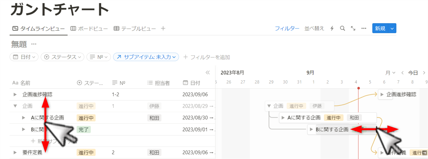Screen dimensions: 428x159
Task: Click the blue 新規 button
Action: click(380, 28)
